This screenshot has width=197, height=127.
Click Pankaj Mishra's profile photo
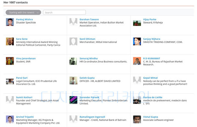click(10, 22)
